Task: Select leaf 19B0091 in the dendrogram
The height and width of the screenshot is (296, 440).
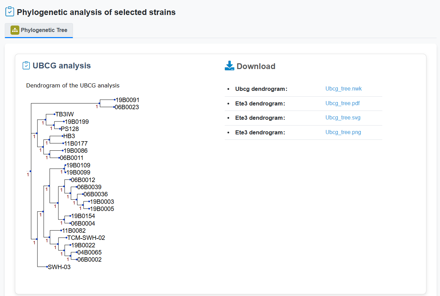Action: [x=127, y=100]
